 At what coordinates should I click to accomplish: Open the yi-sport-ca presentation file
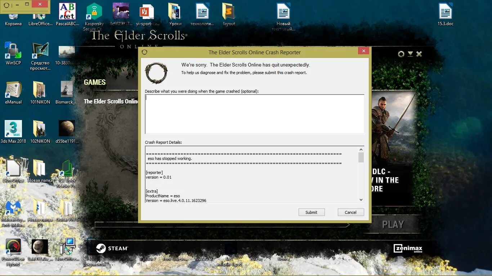point(148,14)
